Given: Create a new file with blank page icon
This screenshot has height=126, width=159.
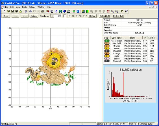Looking at the screenshot, I should coord(4,11).
